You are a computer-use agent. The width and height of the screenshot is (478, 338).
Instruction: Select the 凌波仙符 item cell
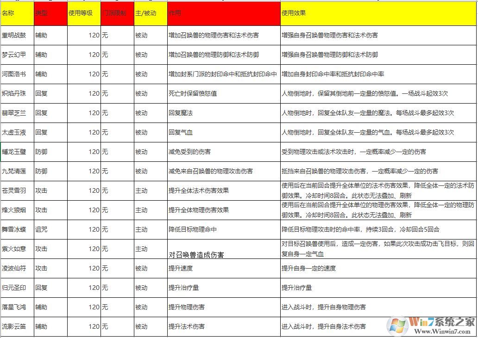tap(16, 268)
